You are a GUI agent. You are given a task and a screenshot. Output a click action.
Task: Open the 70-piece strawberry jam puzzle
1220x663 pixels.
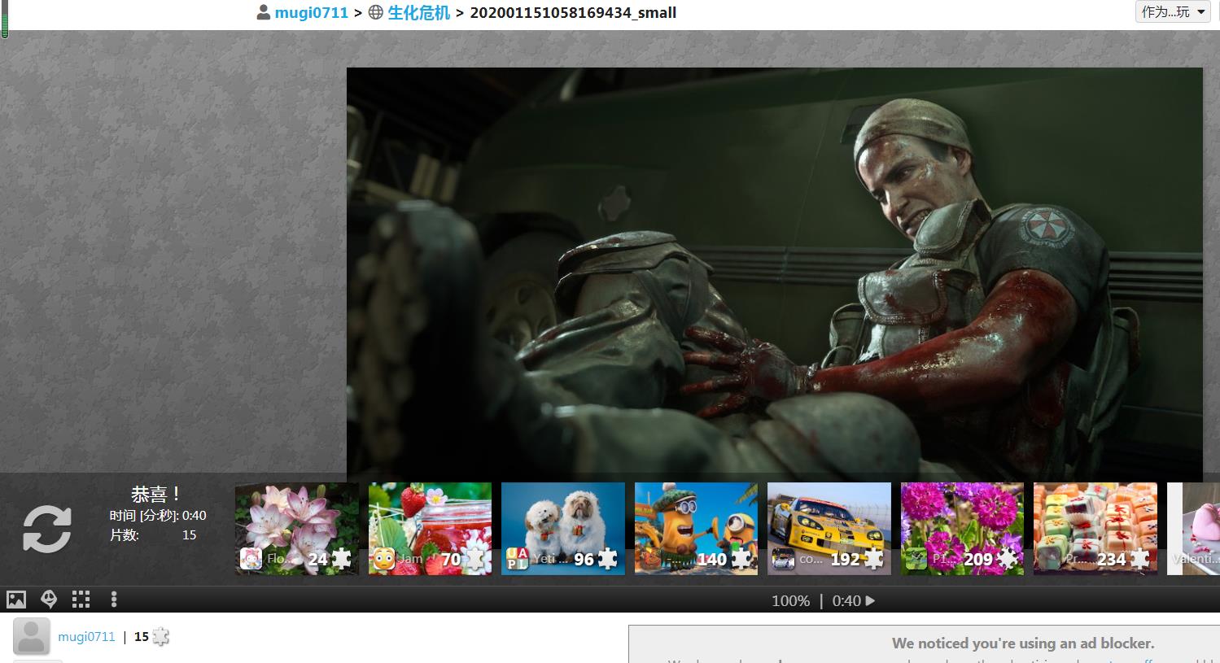(430, 529)
